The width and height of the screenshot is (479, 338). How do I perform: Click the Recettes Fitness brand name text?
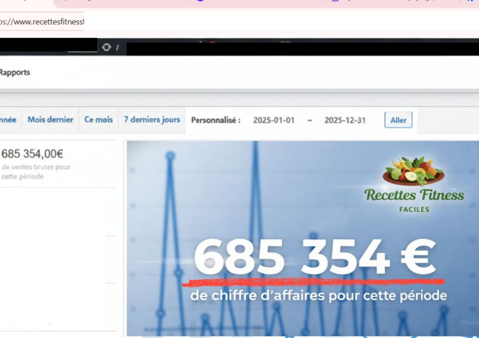414,195
